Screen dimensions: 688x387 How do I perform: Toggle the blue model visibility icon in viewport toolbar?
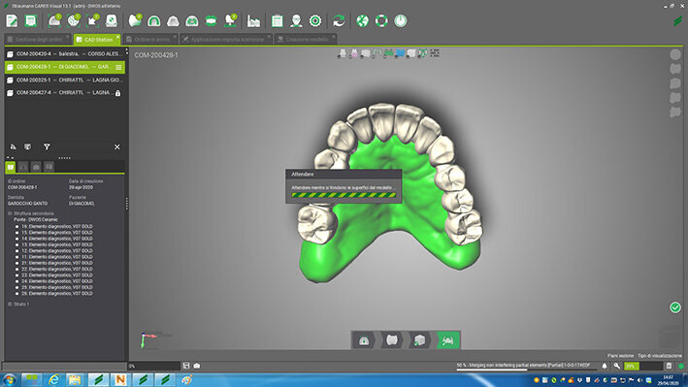400,53
